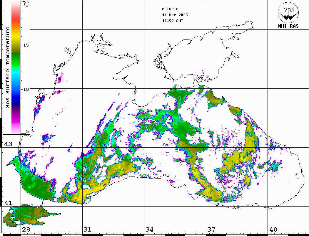The height and width of the screenshot is (236, 309).
Task: Click the 31 longitude label
Action: (87, 230)
